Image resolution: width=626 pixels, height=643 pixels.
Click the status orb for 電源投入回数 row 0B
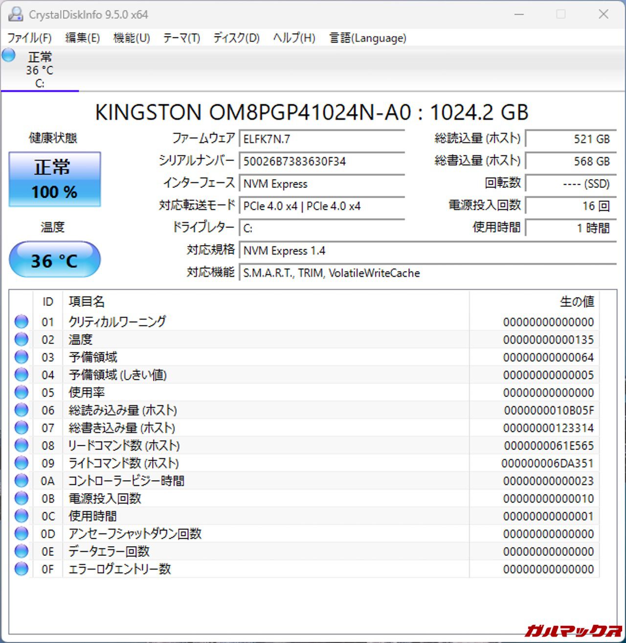[22, 498]
